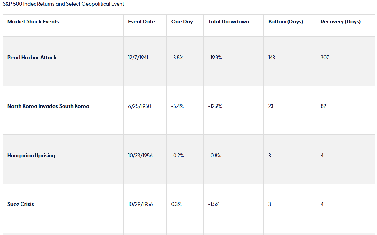Click the -19.8% total drawdown value
This screenshot has width=377, height=235.
click(215, 58)
